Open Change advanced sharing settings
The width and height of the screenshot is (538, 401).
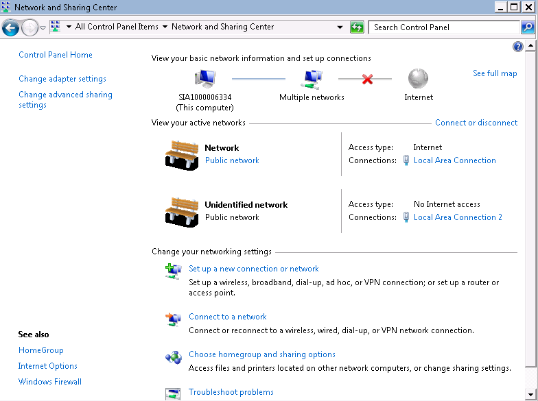(x=65, y=100)
